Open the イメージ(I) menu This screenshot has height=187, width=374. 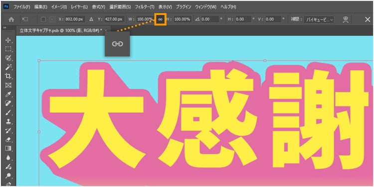point(59,7)
